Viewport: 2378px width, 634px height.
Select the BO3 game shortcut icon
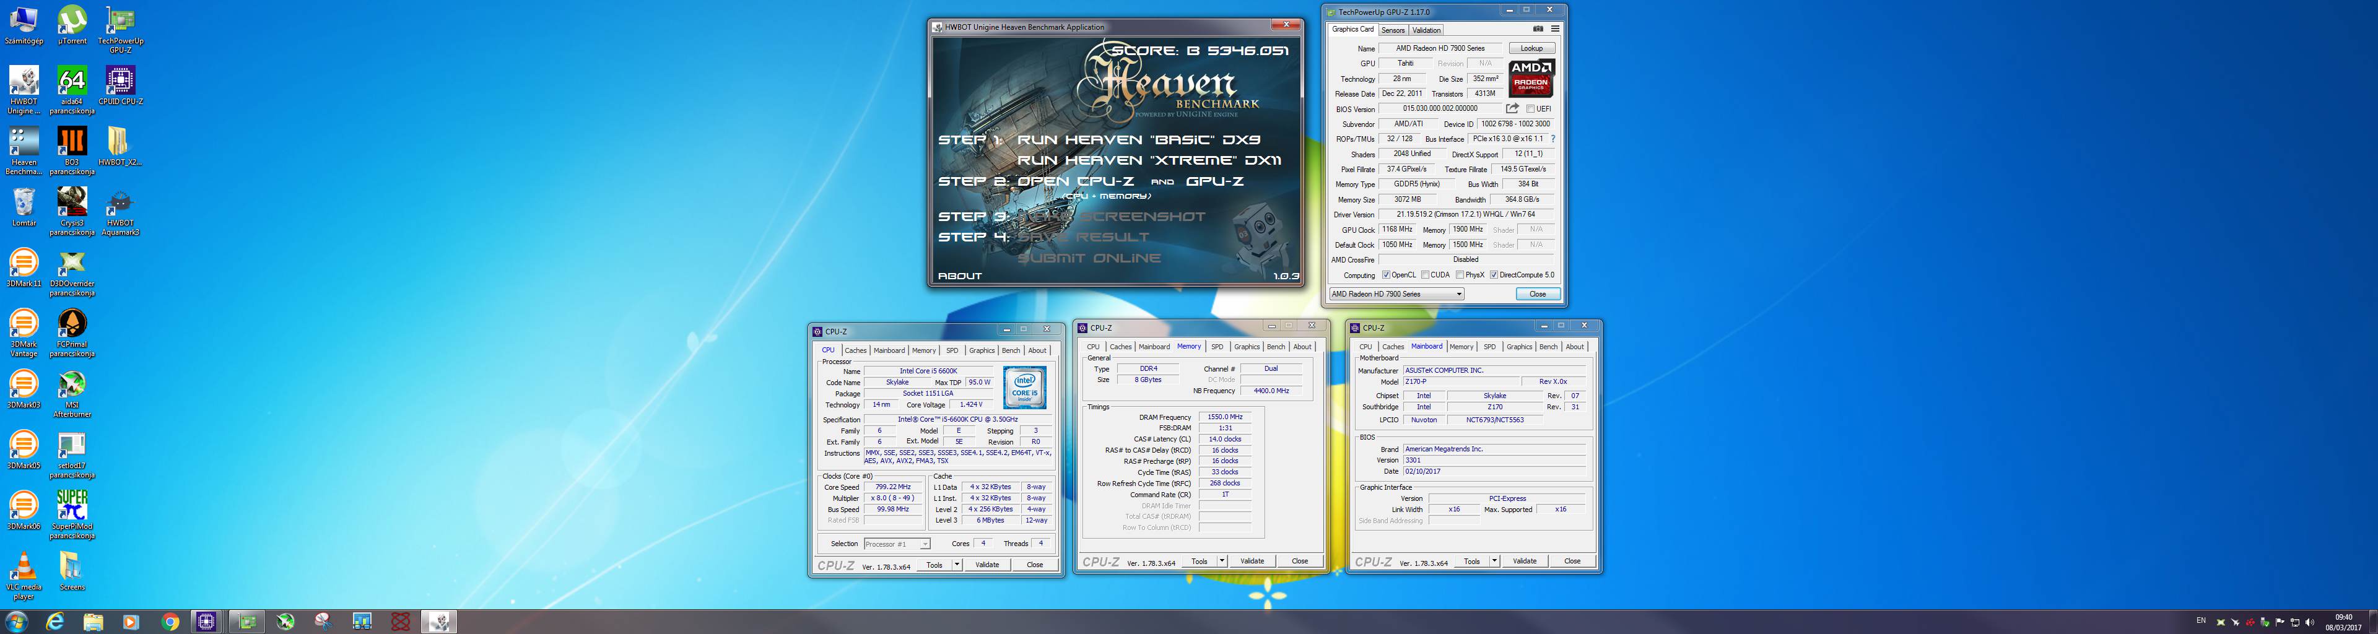[x=72, y=150]
